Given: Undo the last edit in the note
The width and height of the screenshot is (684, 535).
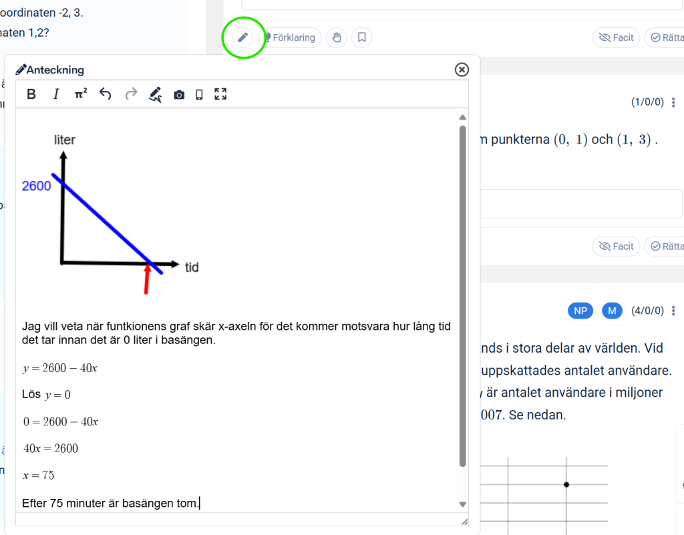Looking at the screenshot, I should pyautogui.click(x=105, y=94).
